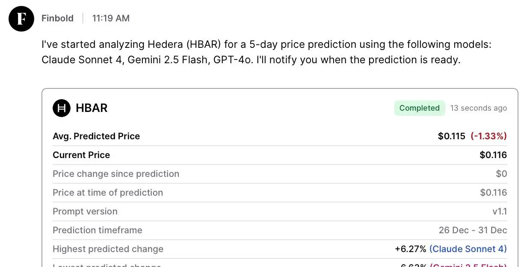This screenshot has width=527, height=267.
Task: Click the 11:19 AM message timestamp
Action: click(111, 18)
